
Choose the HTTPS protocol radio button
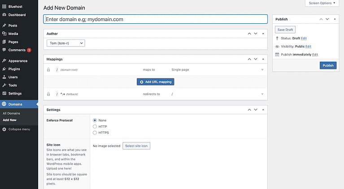coord(95,133)
